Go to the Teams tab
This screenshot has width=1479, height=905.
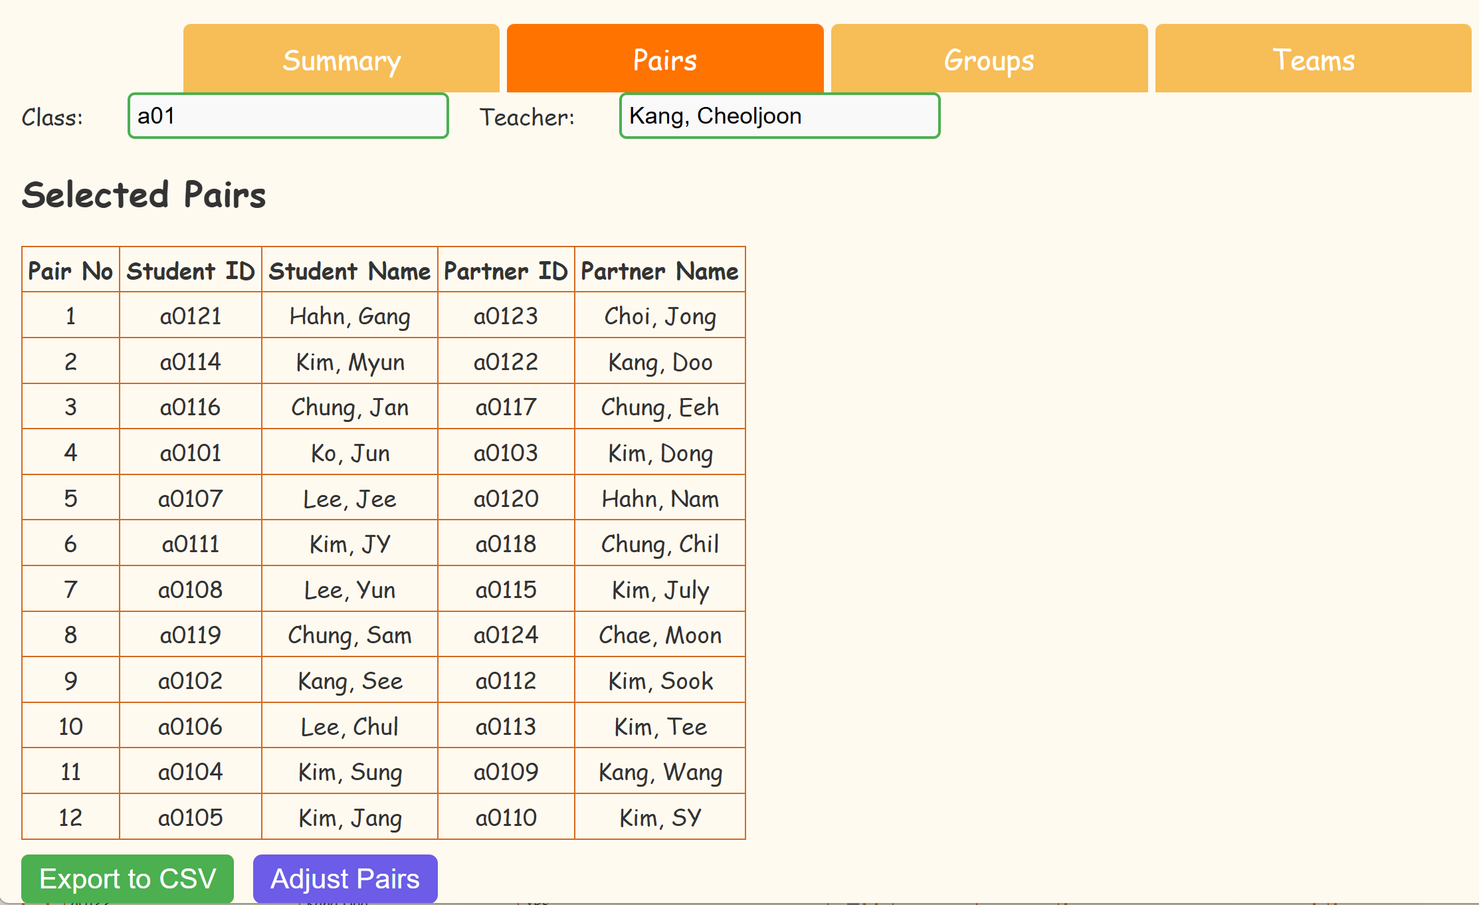pos(1313,60)
